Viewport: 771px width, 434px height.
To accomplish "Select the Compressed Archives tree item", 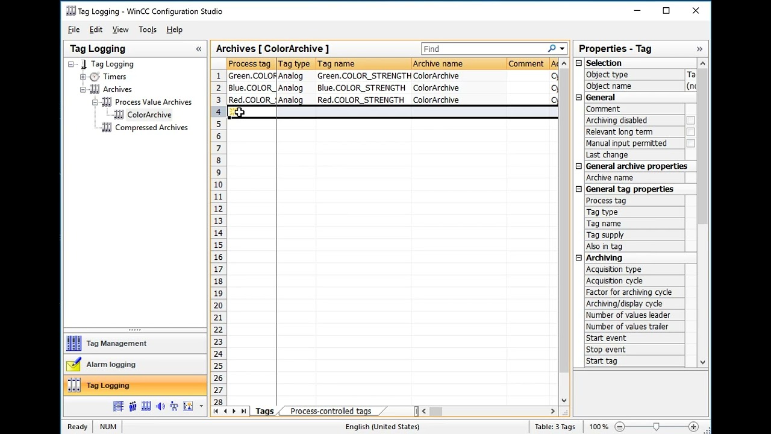I will point(151,127).
